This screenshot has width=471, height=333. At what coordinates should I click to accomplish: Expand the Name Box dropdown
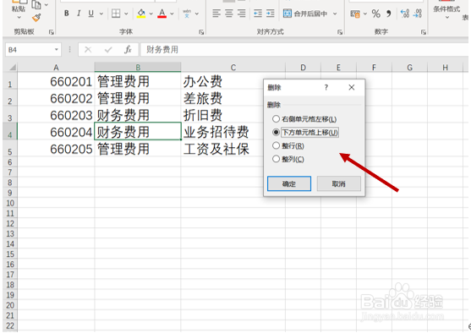pyautogui.click(x=56, y=50)
